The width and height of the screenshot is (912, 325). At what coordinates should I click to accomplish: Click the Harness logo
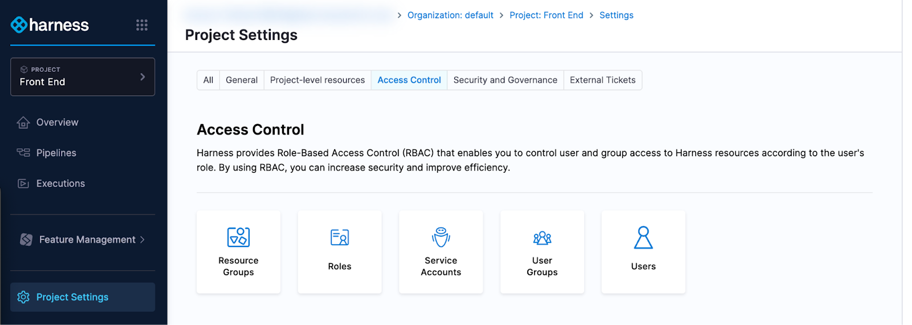(x=50, y=25)
